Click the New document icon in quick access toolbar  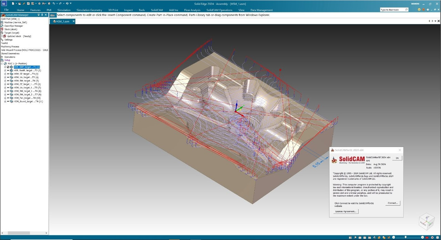13,3
